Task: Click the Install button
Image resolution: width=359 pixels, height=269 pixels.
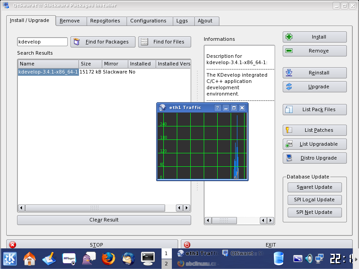Action: pyautogui.click(x=315, y=37)
